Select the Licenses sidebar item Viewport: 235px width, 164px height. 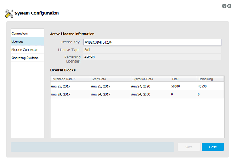(27, 41)
